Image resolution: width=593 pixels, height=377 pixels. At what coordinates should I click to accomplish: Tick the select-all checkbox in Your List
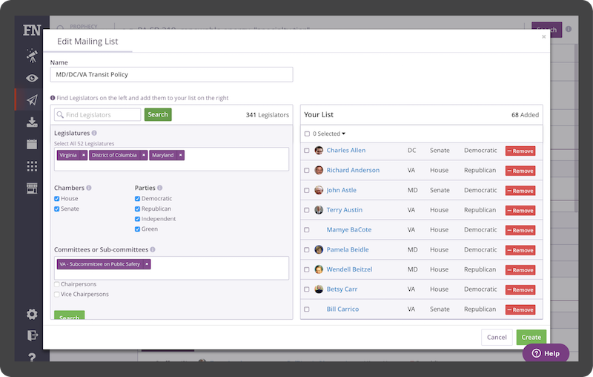point(307,134)
